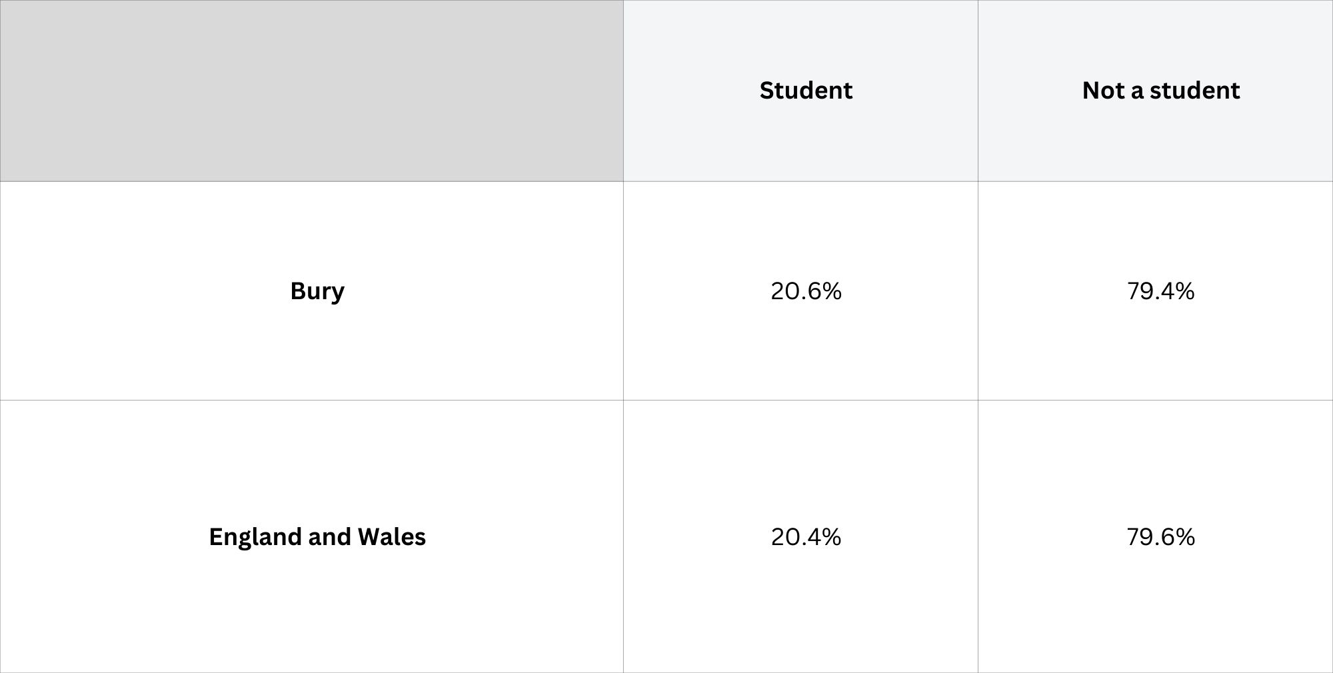Select Bury's non-student percentage
Viewport: 1333px width, 673px height.
coord(1160,291)
